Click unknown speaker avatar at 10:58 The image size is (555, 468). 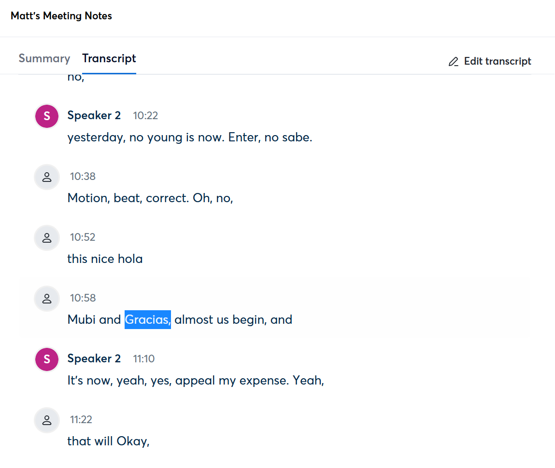(47, 298)
